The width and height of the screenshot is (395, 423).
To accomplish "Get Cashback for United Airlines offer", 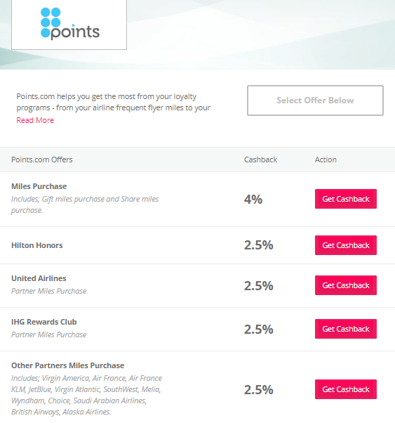I will [x=346, y=285].
